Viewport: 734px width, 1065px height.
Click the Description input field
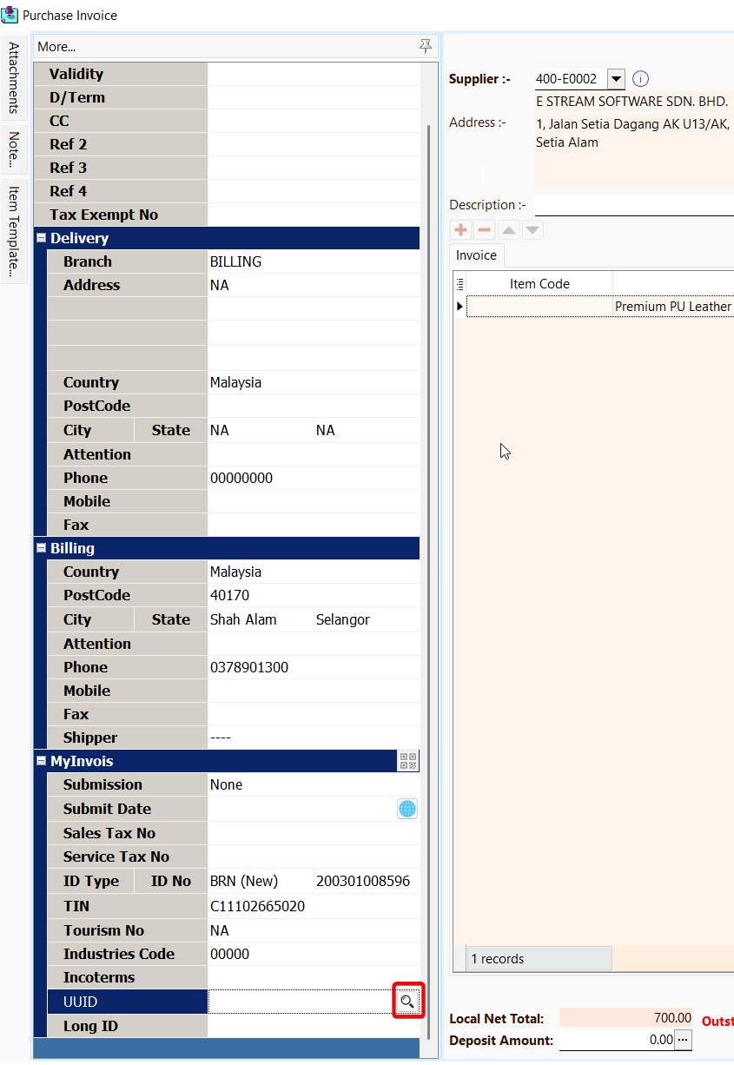point(634,205)
